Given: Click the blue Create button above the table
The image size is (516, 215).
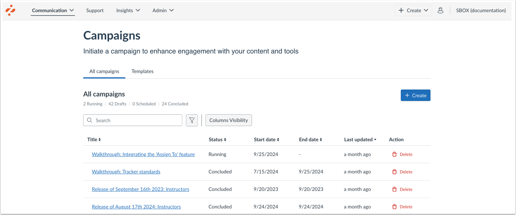Looking at the screenshot, I should 415,95.
